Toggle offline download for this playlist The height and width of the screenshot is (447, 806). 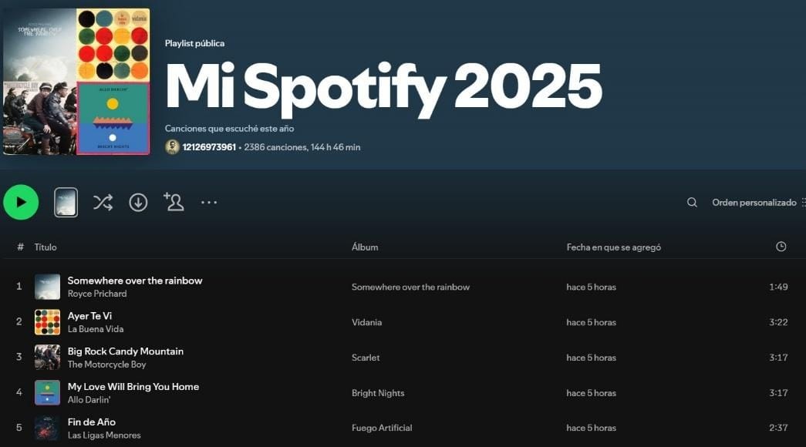(x=138, y=201)
